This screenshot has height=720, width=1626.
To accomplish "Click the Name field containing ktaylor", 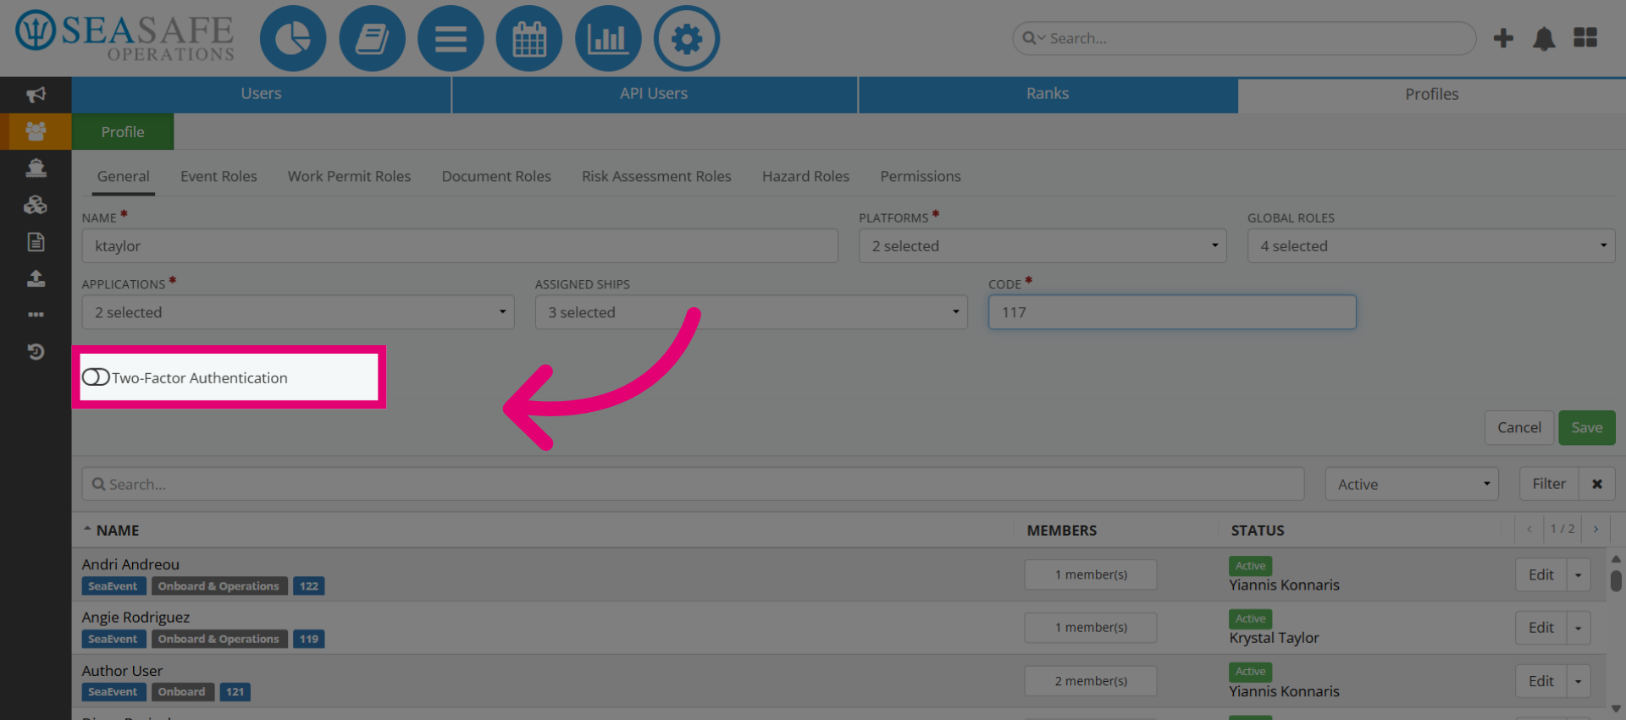I will 460,246.
